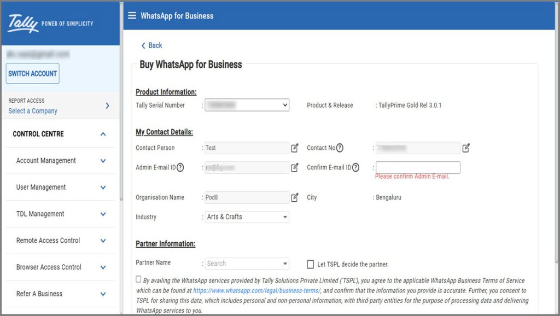Click the blurred Admin E-mail ID field

(247, 167)
